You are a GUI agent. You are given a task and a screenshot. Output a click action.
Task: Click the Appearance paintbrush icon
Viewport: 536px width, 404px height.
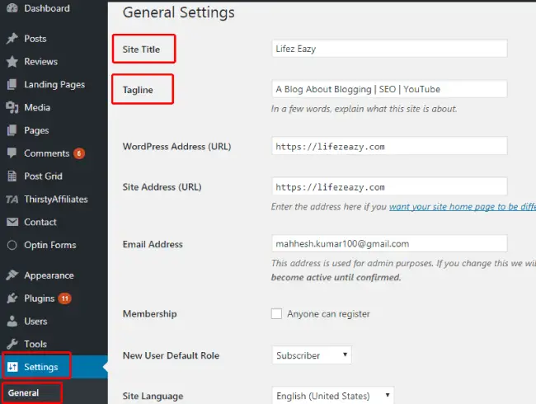tap(12, 275)
